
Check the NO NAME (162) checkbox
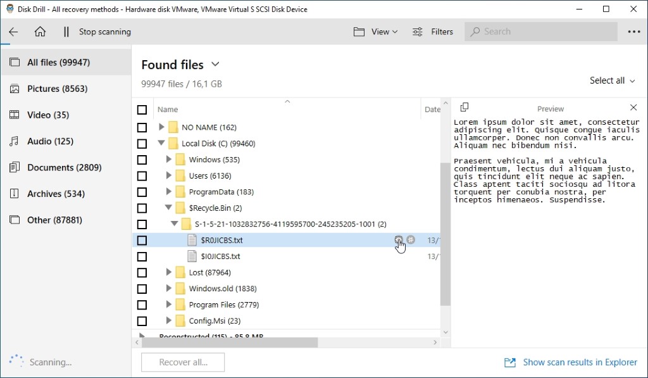click(142, 127)
